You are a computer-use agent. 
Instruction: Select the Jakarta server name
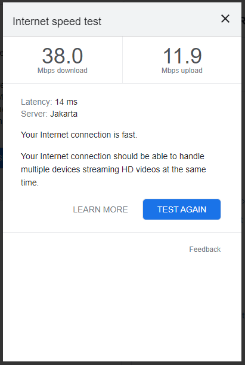(64, 114)
